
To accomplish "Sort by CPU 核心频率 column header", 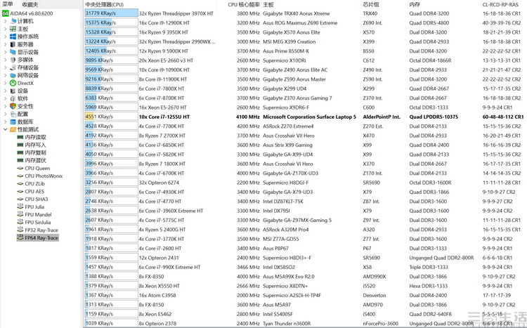I will 244,4.
